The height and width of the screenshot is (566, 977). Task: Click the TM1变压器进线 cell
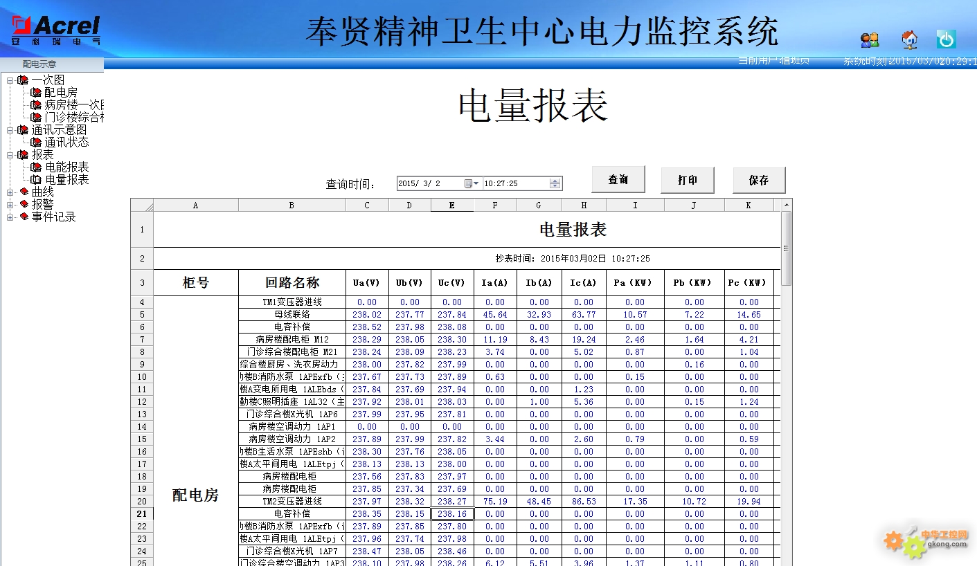point(292,302)
